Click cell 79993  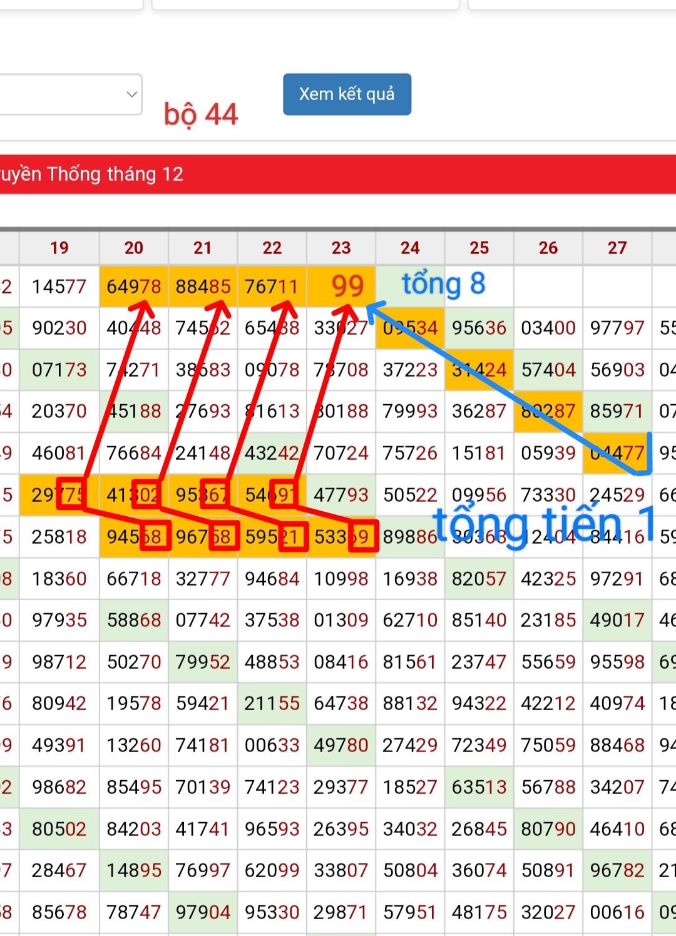(x=410, y=411)
